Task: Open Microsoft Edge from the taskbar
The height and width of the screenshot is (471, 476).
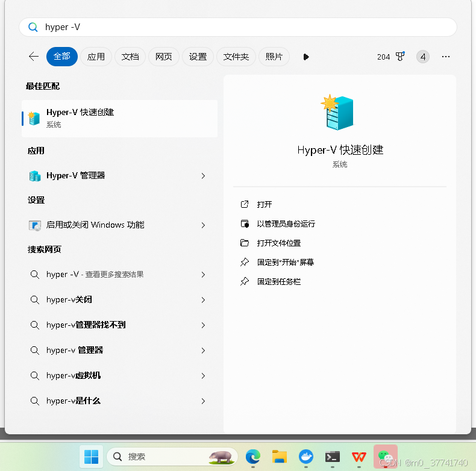Action: (253, 457)
